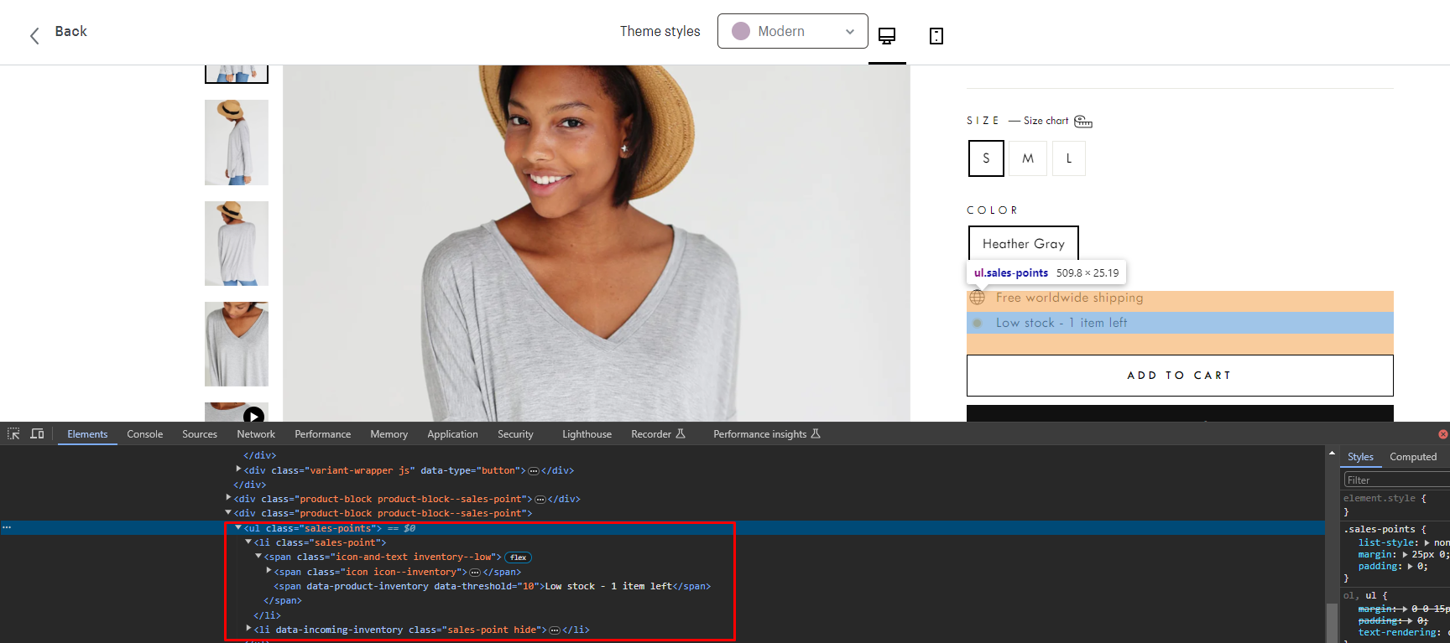Screen dimensions: 1450x643
Task: Expand the icon icon--inventory span
Action: pyautogui.click(x=269, y=571)
